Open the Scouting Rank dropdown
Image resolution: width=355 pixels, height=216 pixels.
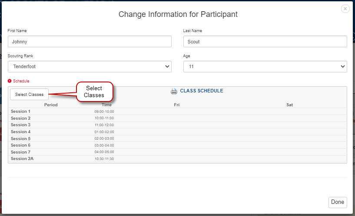coord(90,66)
